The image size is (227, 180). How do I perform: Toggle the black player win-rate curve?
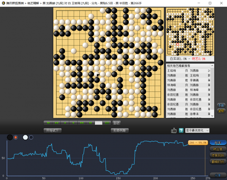(x=16, y=137)
